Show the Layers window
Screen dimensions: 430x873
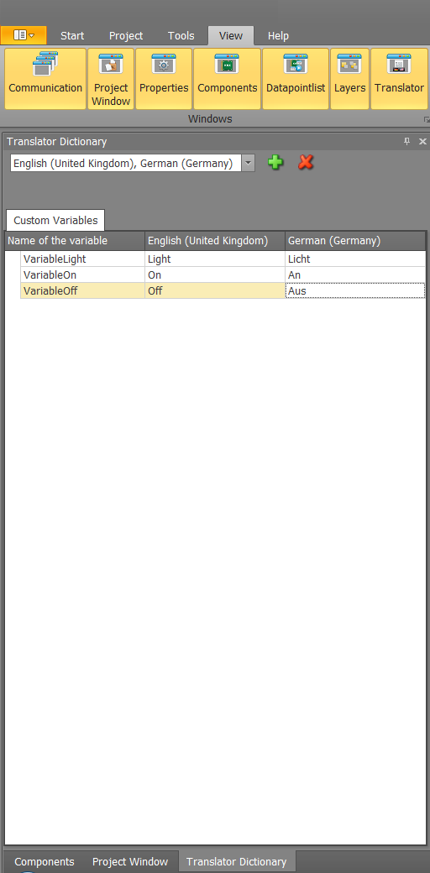(349, 79)
